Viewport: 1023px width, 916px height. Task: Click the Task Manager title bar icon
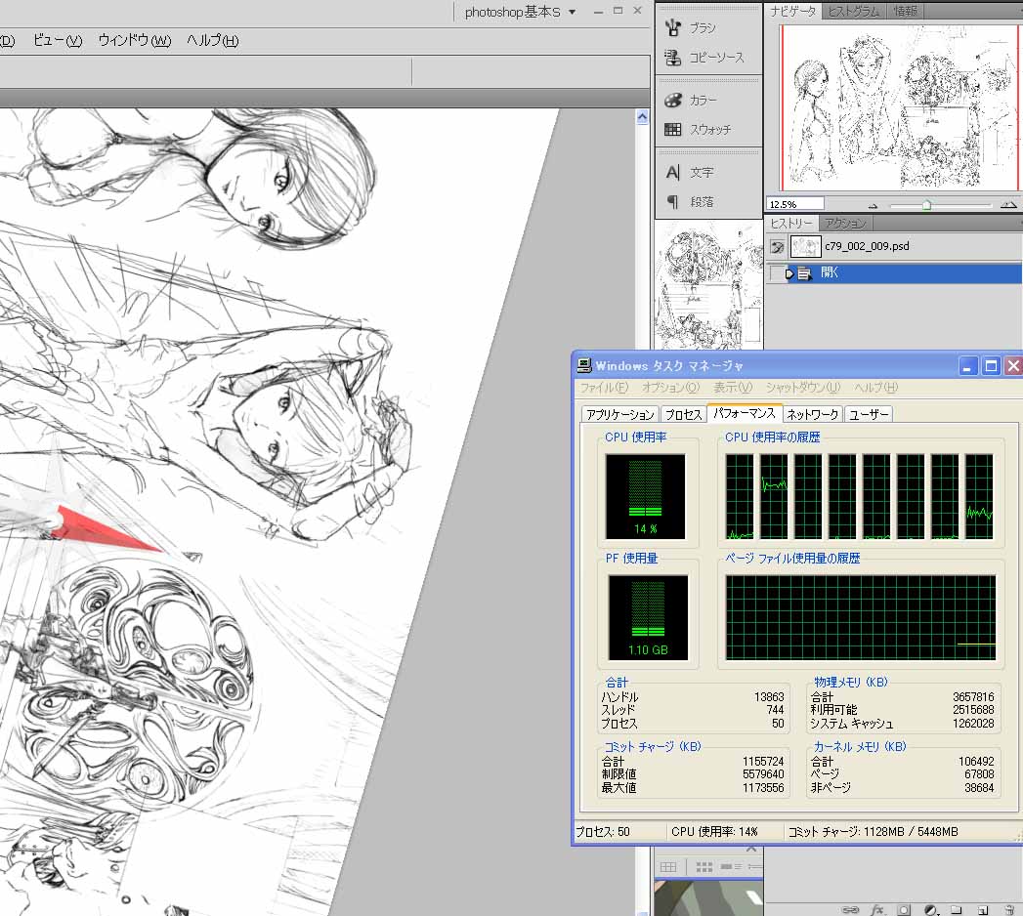tap(584, 365)
